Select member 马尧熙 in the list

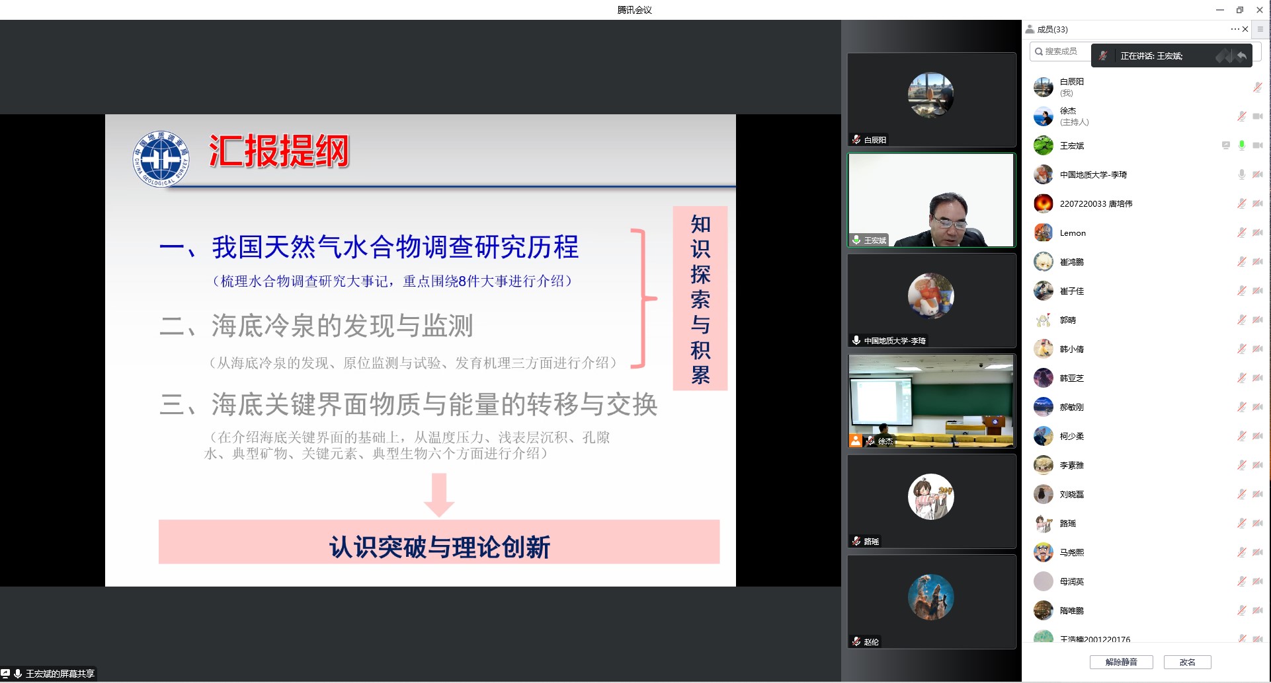[x=1147, y=552]
